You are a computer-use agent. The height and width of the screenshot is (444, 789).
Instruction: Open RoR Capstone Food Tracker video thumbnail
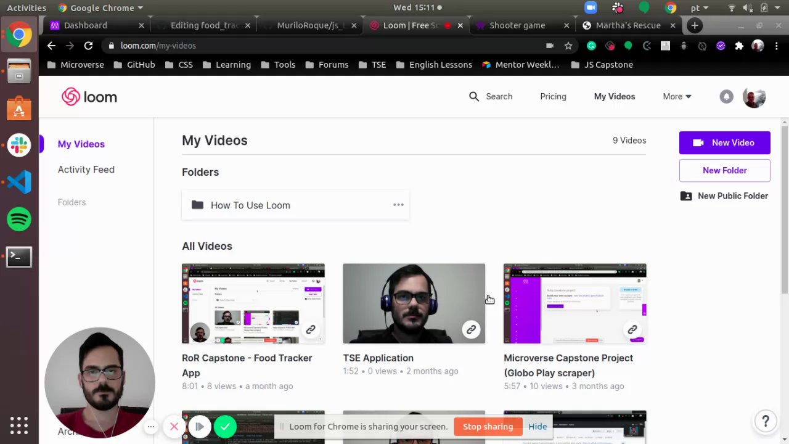click(253, 303)
